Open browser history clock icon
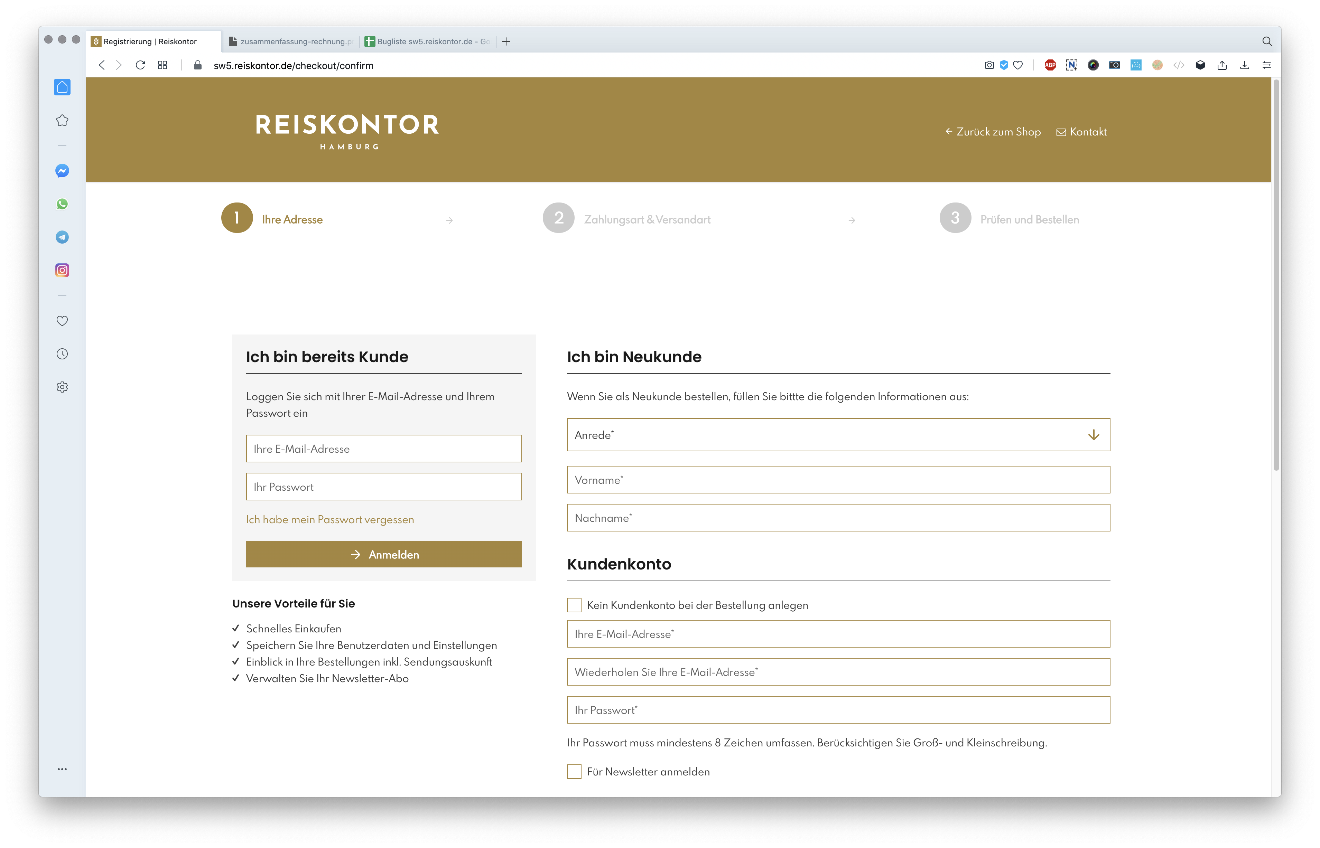Viewport: 1320px width, 848px height. click(62, 354)
